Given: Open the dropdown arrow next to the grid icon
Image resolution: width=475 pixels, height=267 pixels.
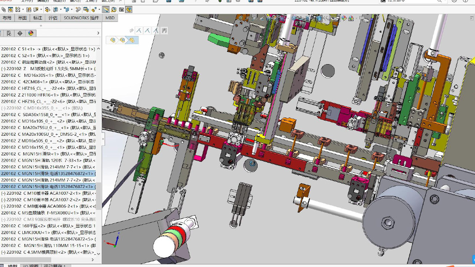Looking at the screenshot, I should tap(23, 9).
